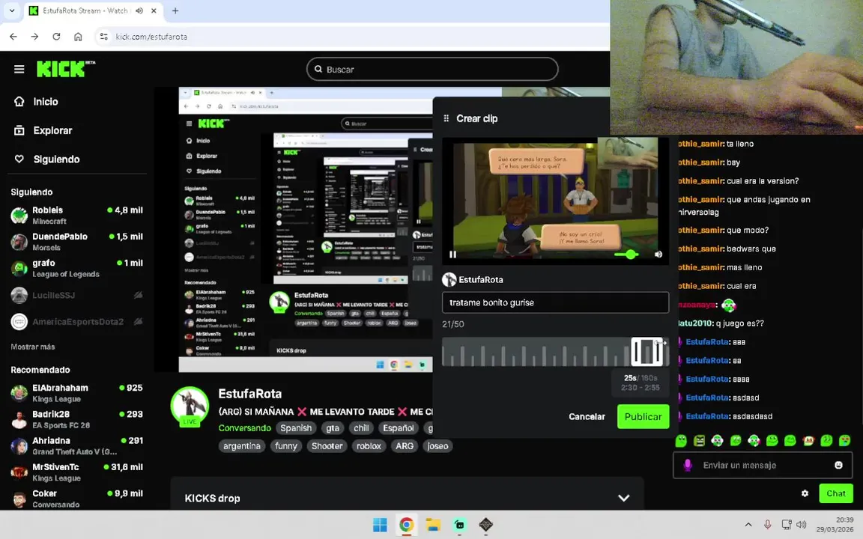Open chat settings gear icon
This screenshot has width=863, height=539.
point(805,493)
